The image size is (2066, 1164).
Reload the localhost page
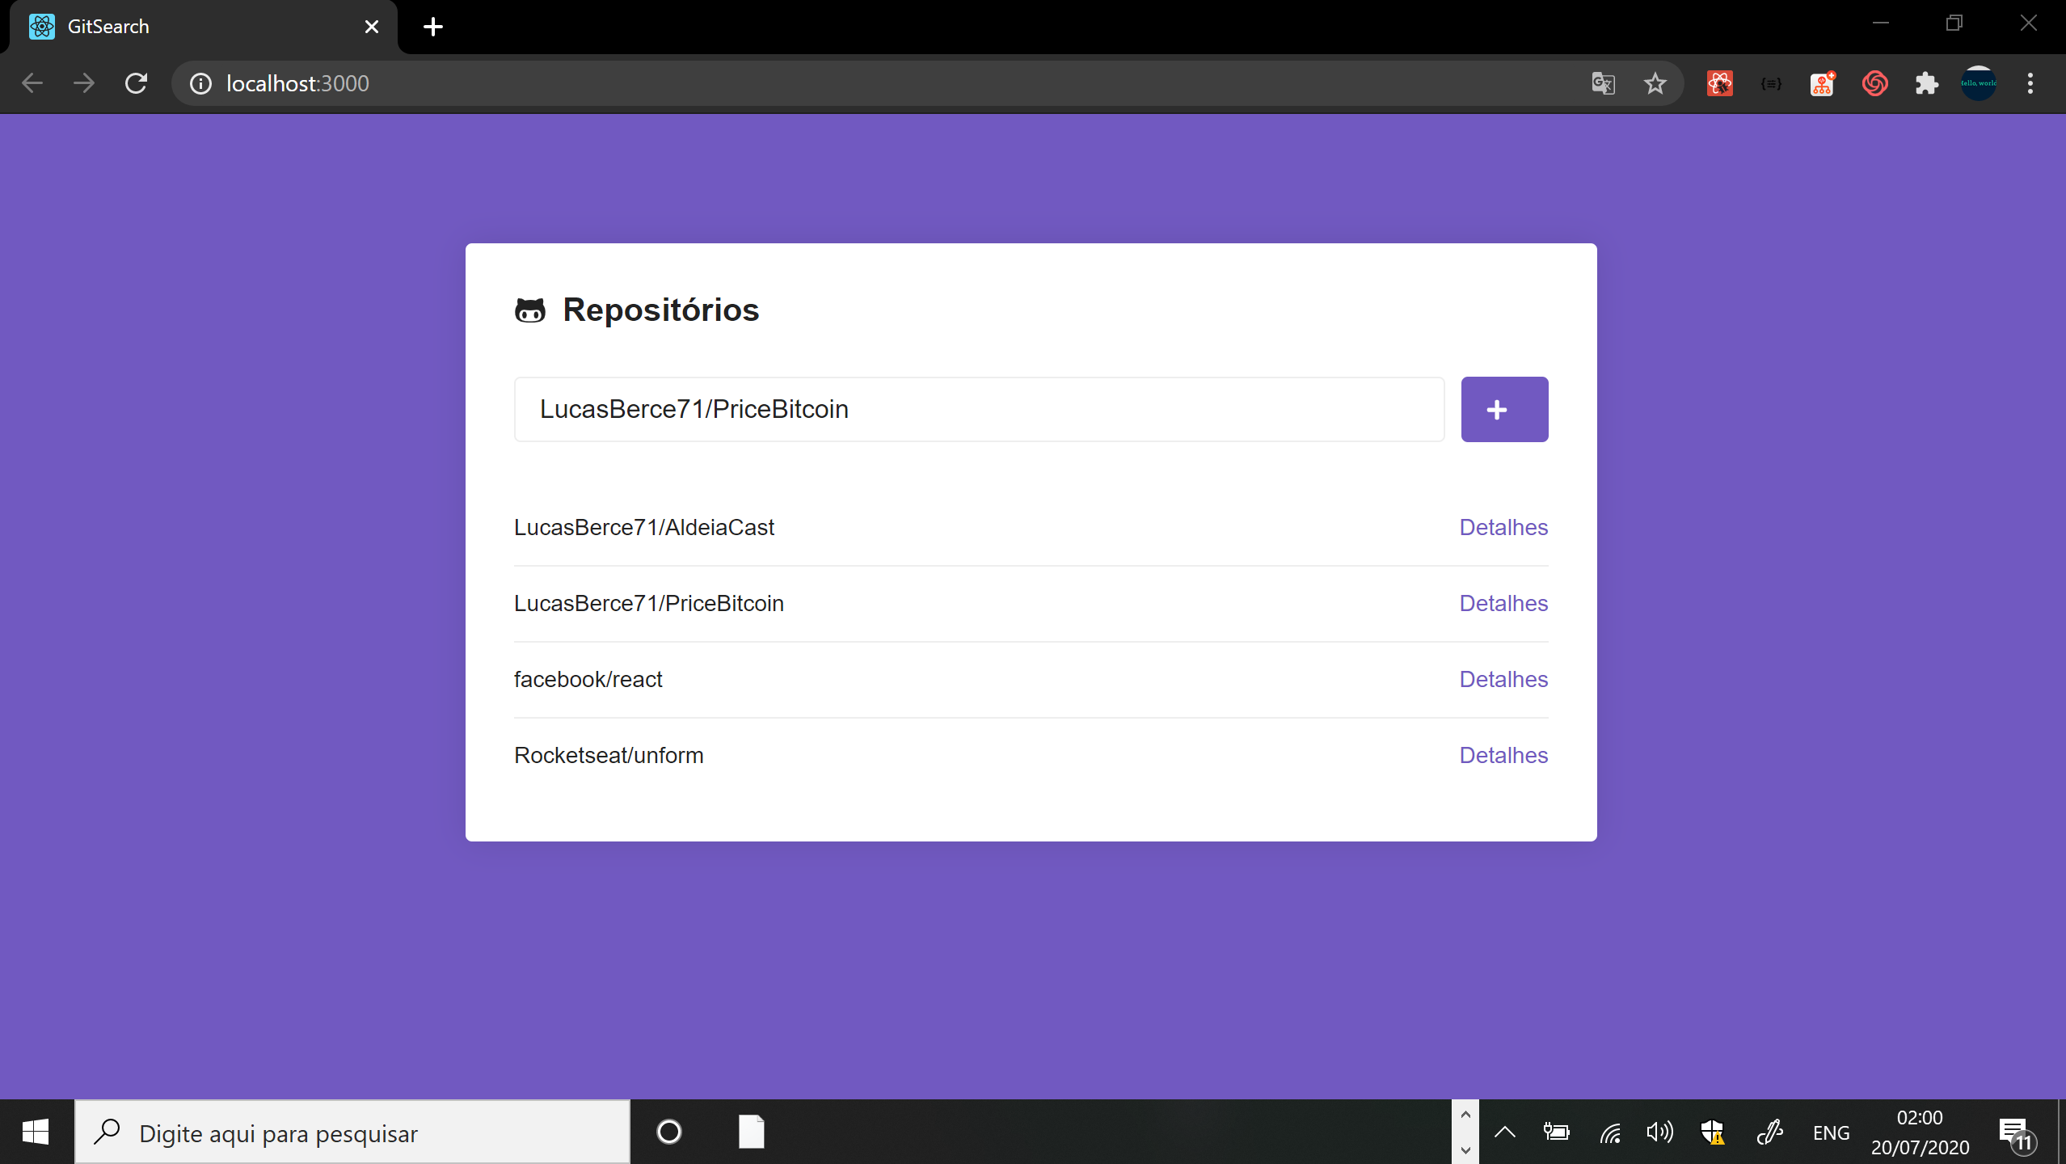pos(136,83)
